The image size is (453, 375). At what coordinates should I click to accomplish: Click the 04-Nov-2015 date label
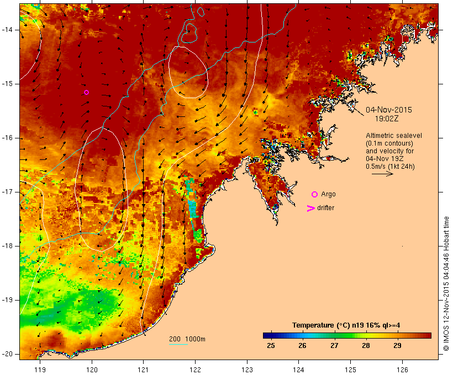coord(389,110)
